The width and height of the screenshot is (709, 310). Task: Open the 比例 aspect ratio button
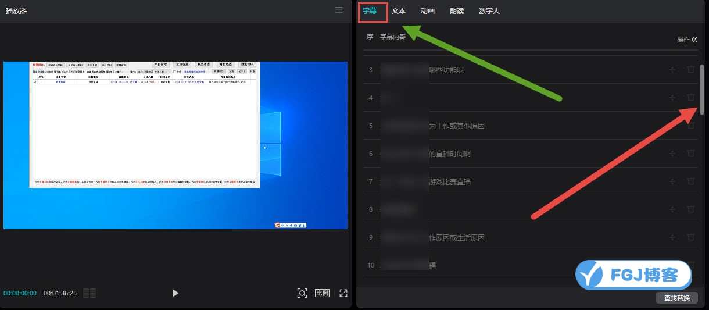coord(322,293)
